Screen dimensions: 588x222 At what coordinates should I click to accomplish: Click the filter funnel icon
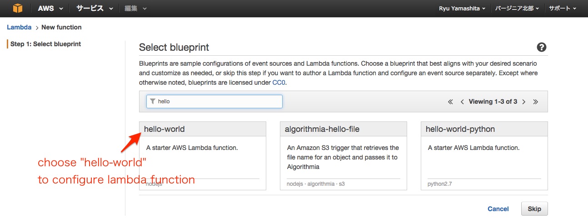153,101
